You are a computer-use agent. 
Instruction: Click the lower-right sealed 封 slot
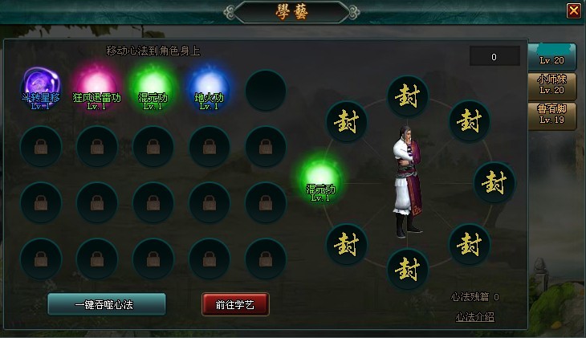(469, 244)
